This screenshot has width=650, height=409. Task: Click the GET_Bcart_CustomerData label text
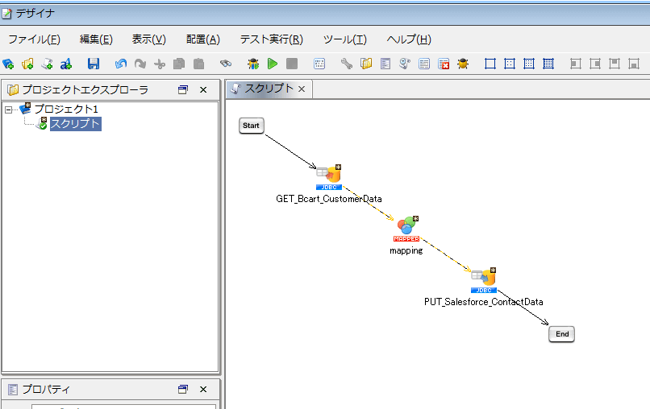329,199
